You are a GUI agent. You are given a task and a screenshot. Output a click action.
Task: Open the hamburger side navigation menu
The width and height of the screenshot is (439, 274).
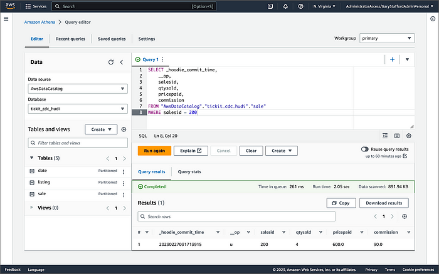tap(6, 19)
